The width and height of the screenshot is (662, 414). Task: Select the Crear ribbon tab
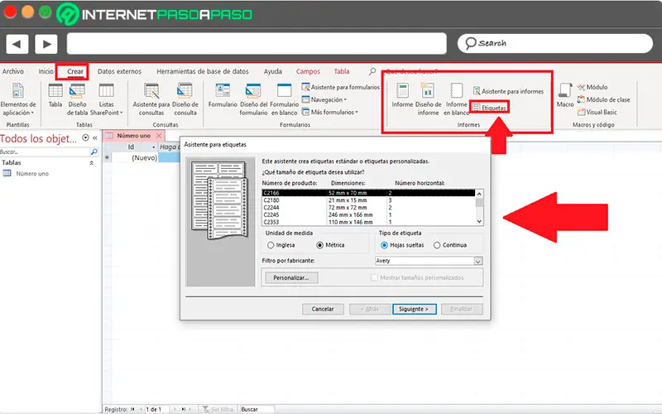[x=75, y=71]
